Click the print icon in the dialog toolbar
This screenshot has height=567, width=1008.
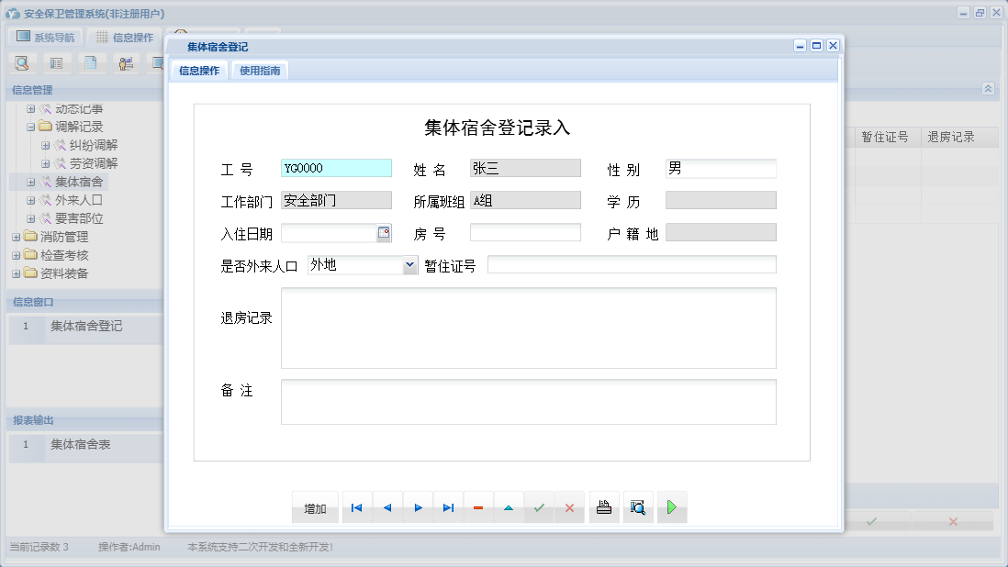603,506
